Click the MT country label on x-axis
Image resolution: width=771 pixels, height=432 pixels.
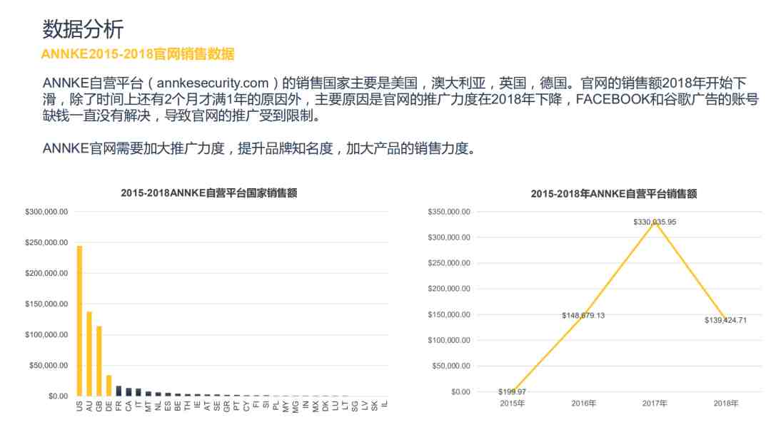(148, 406)
